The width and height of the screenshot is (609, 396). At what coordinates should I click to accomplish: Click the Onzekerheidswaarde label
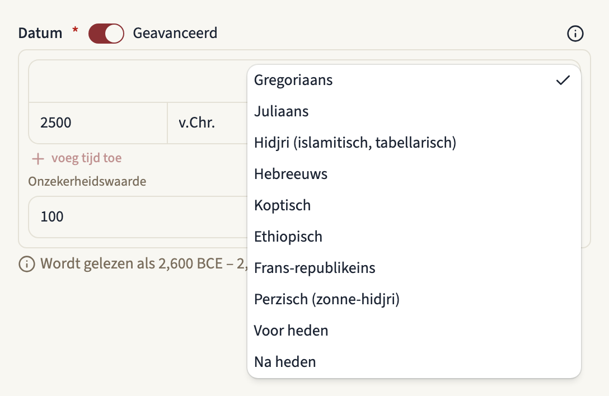point(87,181)
